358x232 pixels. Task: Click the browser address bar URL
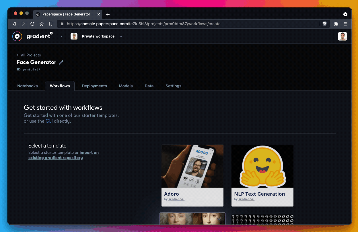[143, 24]
